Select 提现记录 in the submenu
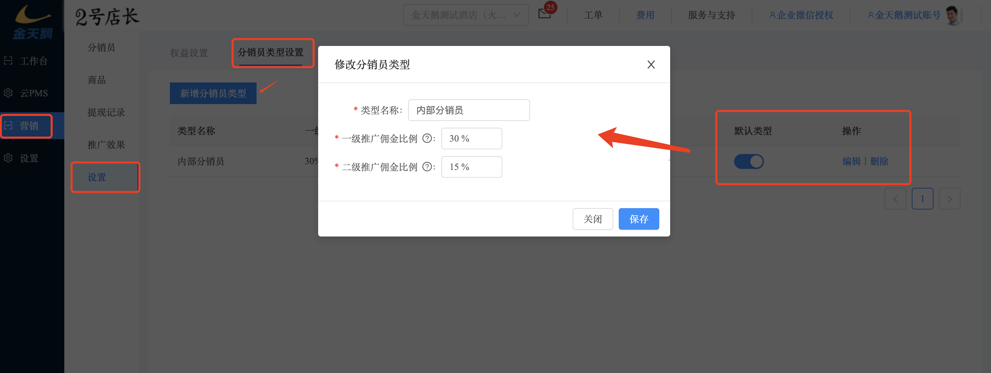This screenshot has height=373, width=991. point(106,112)
